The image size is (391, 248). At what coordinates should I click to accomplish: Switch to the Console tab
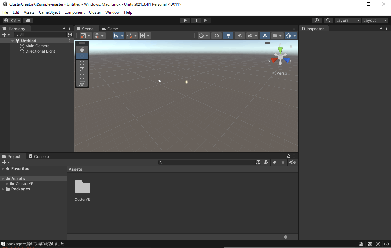pos(39,156)
